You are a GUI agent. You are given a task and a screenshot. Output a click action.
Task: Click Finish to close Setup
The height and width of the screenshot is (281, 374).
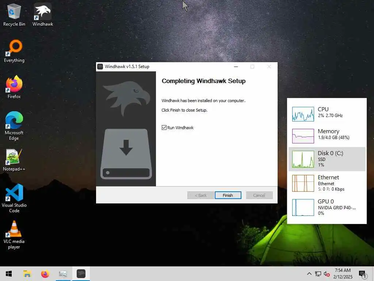(228, 195)
